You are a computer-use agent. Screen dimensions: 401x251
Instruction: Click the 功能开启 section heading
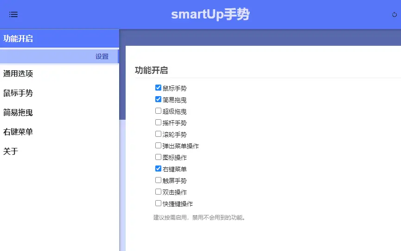[152, 70]
